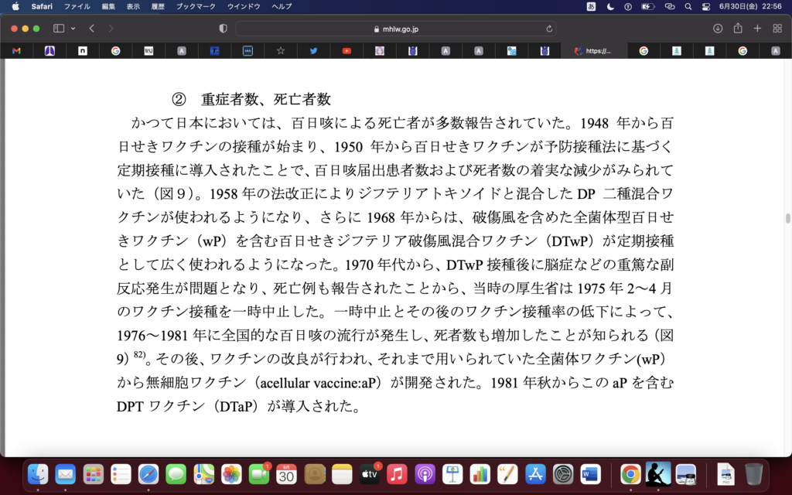Show the tab overview grid
The height and width of the screenshot is (495, 792).
777,29
